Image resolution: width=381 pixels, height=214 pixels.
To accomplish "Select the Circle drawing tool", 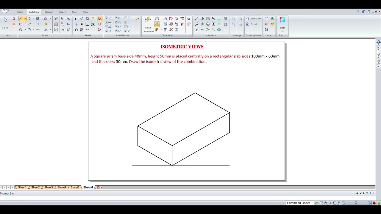I will tap(21, 30).
